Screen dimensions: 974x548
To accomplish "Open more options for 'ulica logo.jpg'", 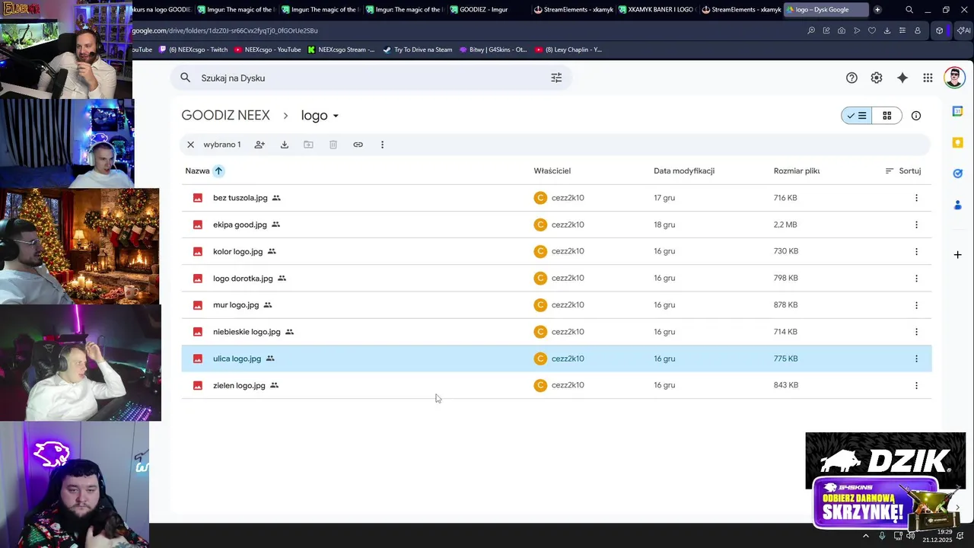I will point(916,358).
